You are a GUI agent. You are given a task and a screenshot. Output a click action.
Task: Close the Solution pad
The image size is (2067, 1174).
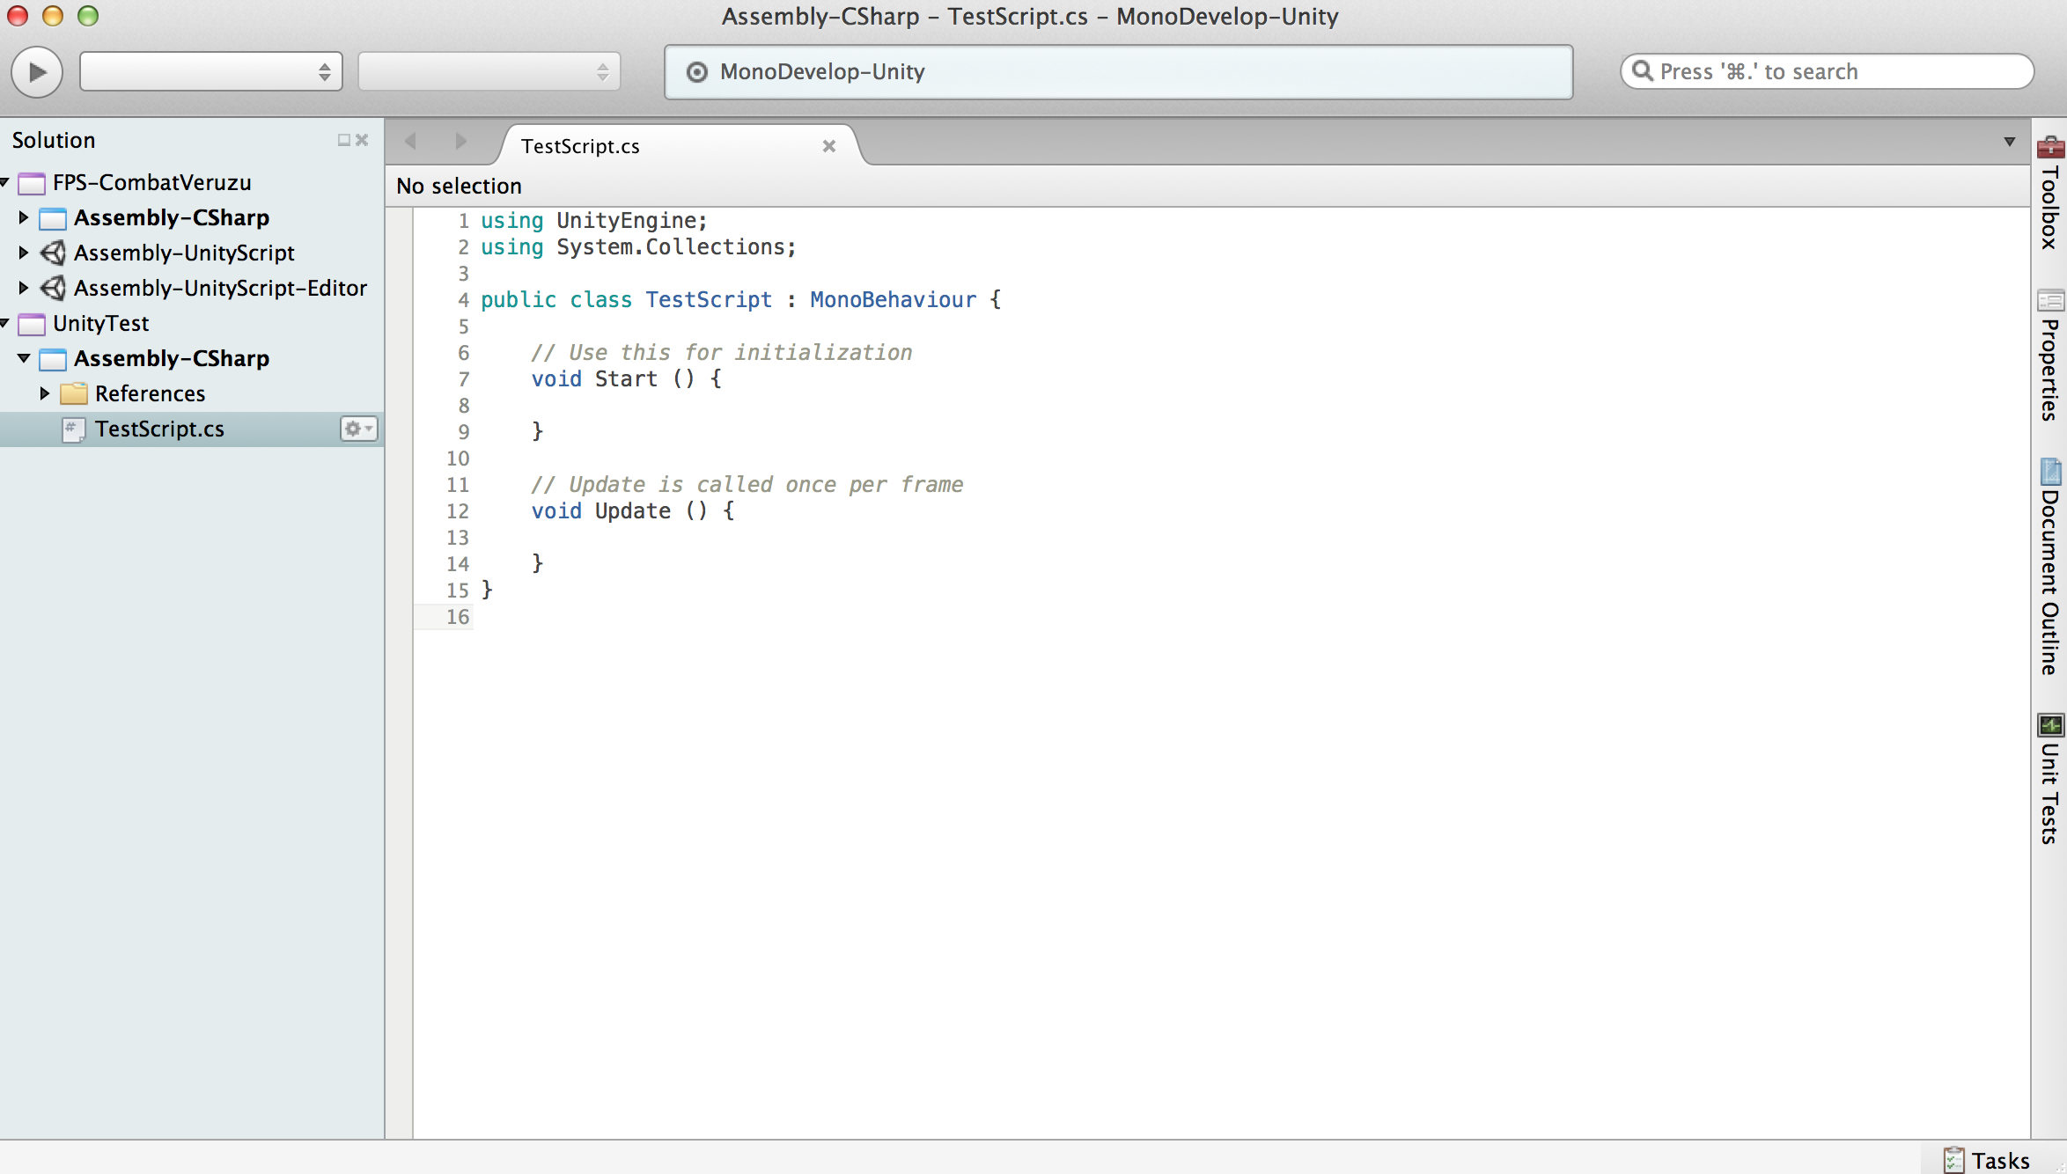(x=362, y=140)
